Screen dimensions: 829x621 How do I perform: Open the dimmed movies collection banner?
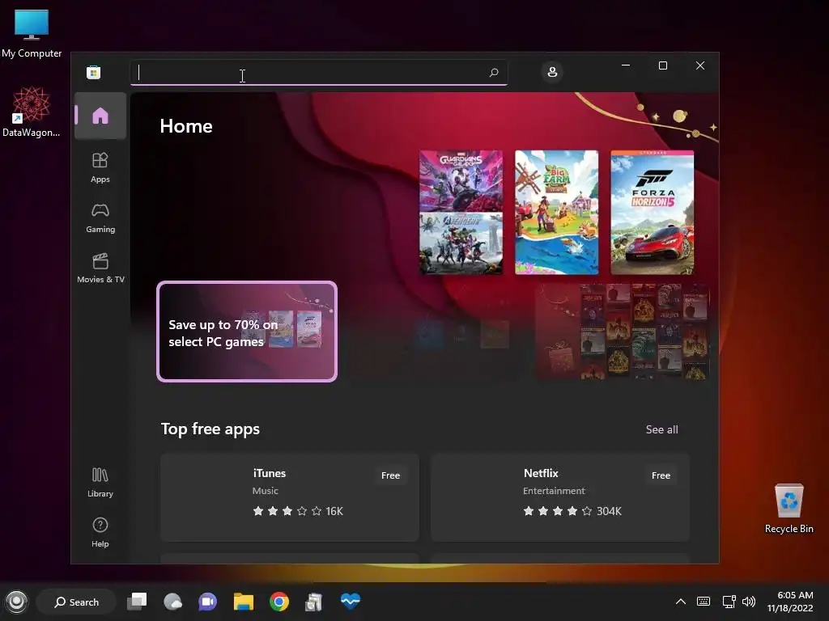pyautogui.click(x=623, y=332)
